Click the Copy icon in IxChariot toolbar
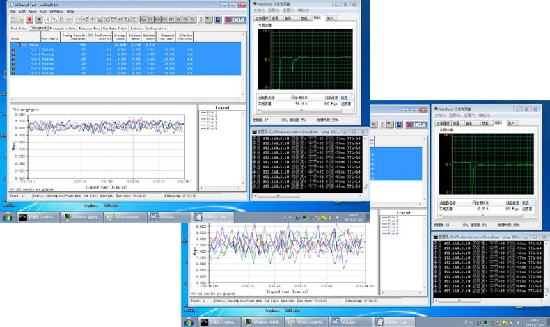This screenshot has height=327, width=550. (x=55, y=19)
